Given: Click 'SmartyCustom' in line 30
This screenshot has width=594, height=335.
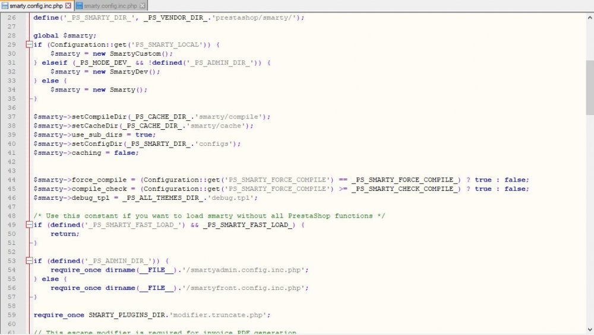Looking at the screenshot, I should tap(135, 54).
